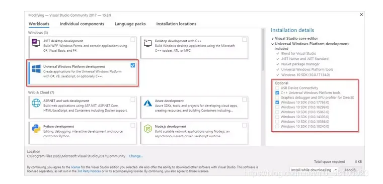Image resolution: width=383 pixels, height=184 pixels.
Task: Click the Node.js development icon
Action: click(x=147, y=129)
